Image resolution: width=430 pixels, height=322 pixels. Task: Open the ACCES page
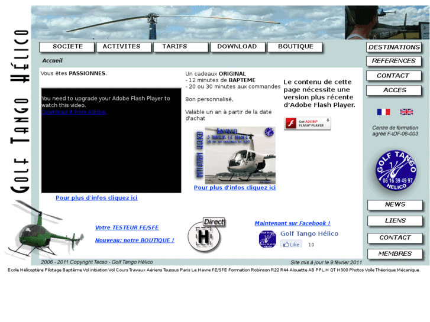[x=394, y=90]
